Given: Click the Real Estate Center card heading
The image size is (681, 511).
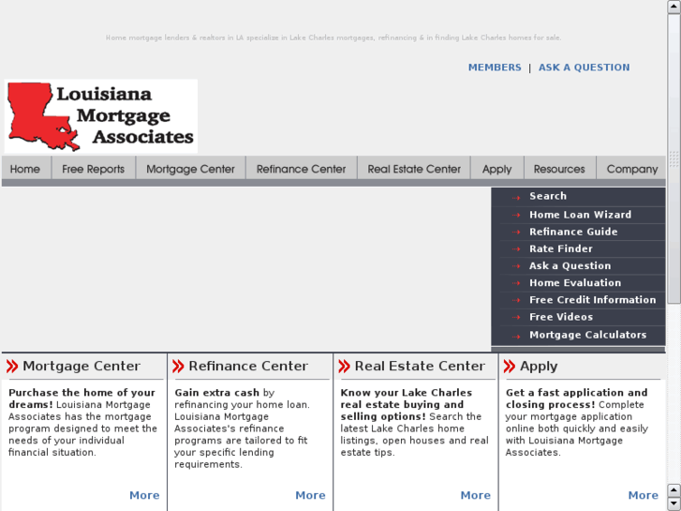Looking at the screenshot, I should point(420,367).
